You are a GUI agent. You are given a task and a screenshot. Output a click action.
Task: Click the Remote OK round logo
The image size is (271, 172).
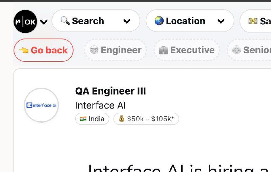[25, 22]
